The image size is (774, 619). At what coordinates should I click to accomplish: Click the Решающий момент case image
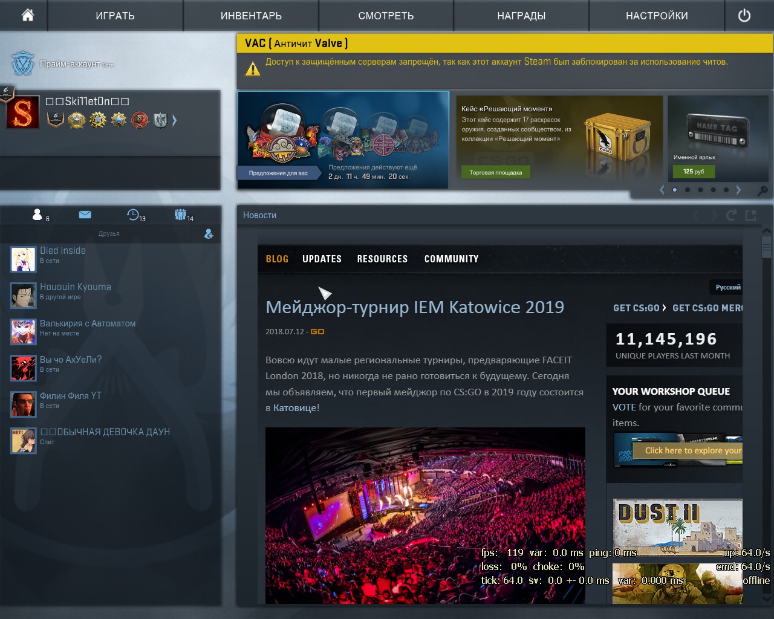(617, 136)
